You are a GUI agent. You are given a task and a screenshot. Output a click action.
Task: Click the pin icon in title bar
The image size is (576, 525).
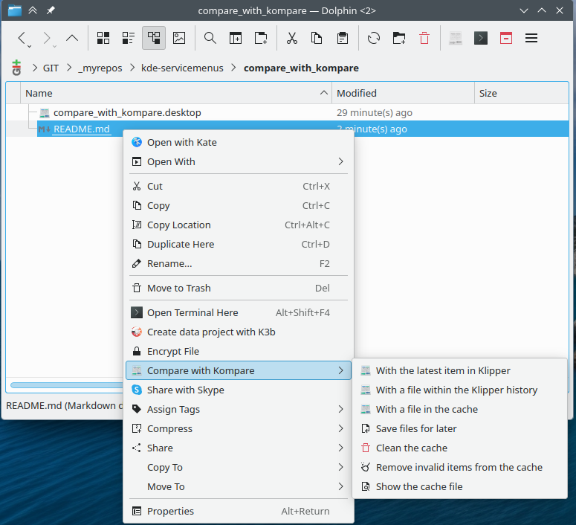[x=51, y=10]
